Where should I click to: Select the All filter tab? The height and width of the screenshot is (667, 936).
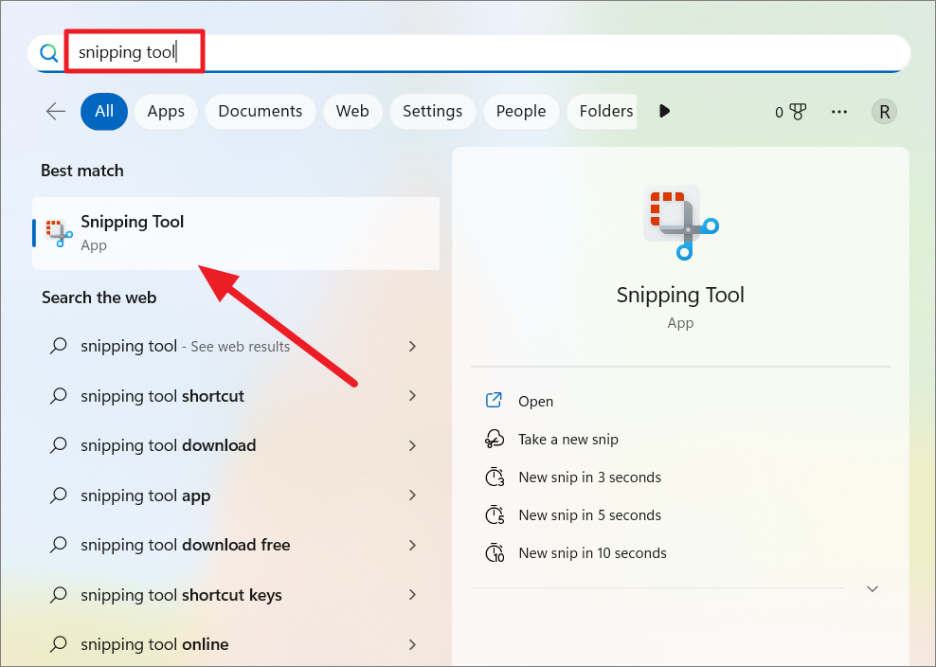point(104,112)
